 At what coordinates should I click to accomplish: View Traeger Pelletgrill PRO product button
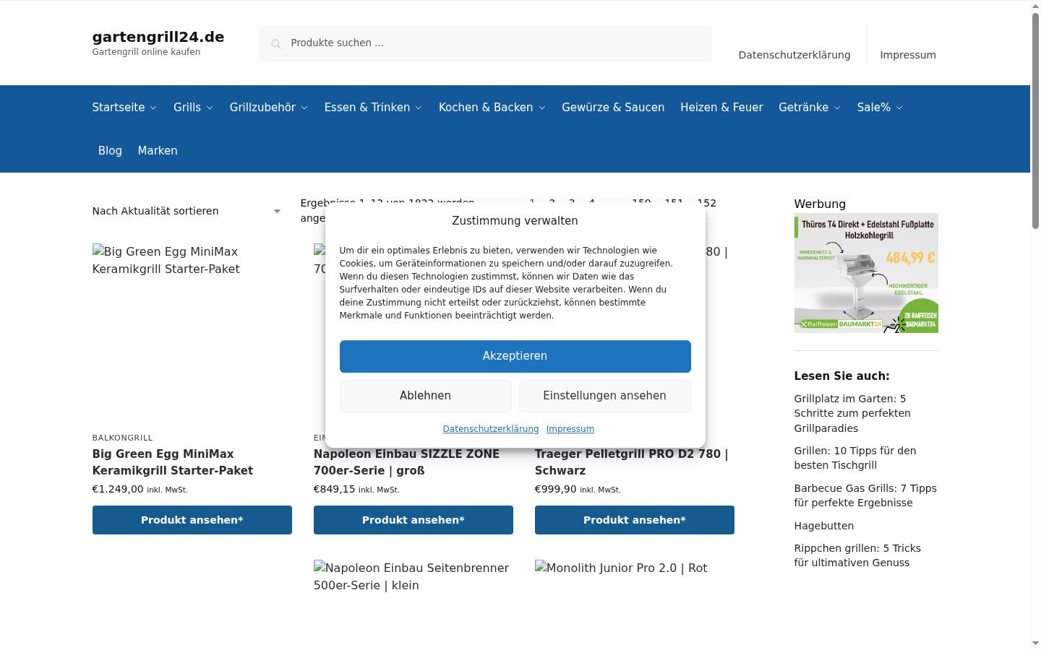click(x=635, y=520)
